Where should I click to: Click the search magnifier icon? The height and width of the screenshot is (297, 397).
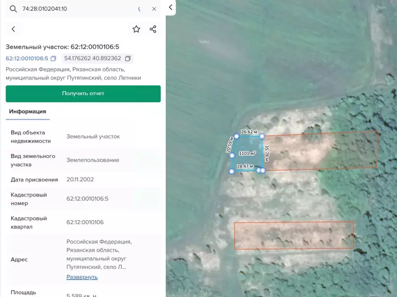13,9
